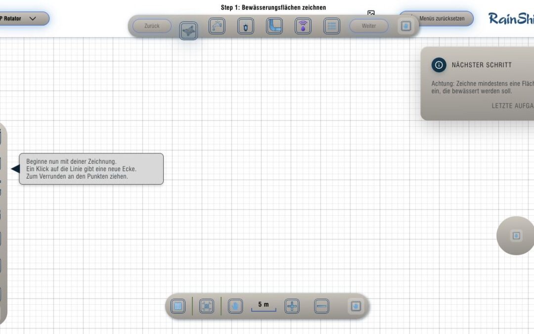Click the info icon beside NÄCHSTER SCHRITT
534x334 pixels.
(x=439, y=65)
